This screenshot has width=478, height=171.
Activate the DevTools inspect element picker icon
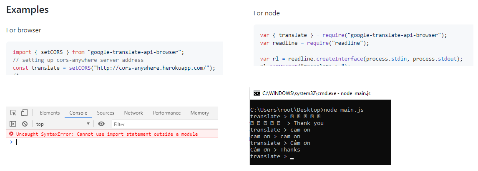coord(13,113)
